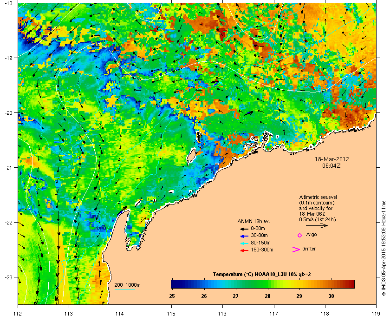
Task: Click the latitude axis label -22
Action: pyautogui.click(x=8, y=223)
